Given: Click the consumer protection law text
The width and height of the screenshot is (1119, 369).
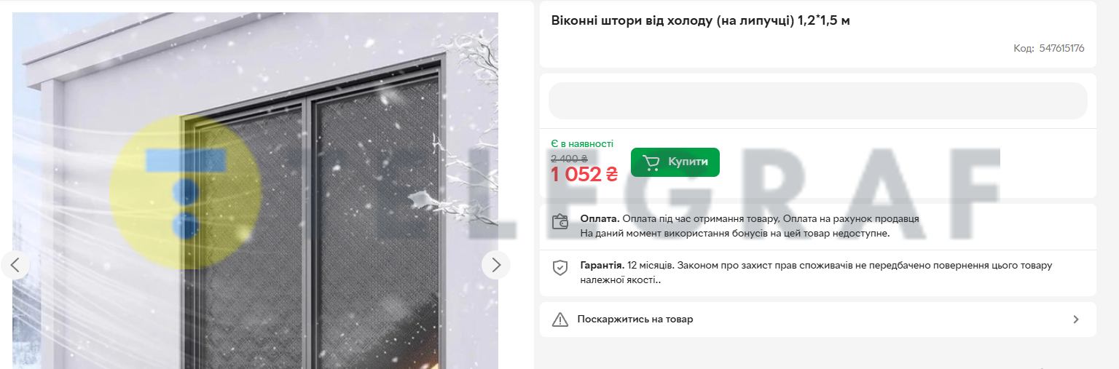Looking at the screenshot, I should 816,273.
